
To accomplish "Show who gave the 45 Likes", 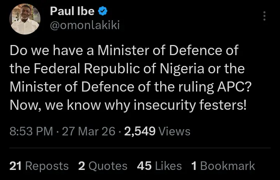I will [x=159, y=166].
